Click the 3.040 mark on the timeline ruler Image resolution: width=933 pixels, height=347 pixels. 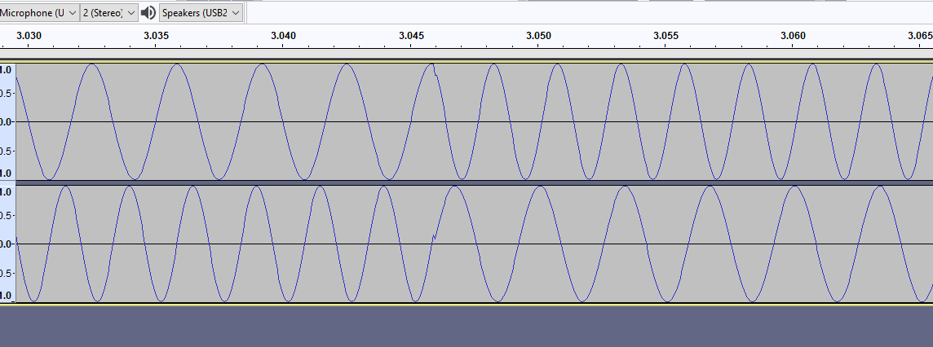click(283, 36)
